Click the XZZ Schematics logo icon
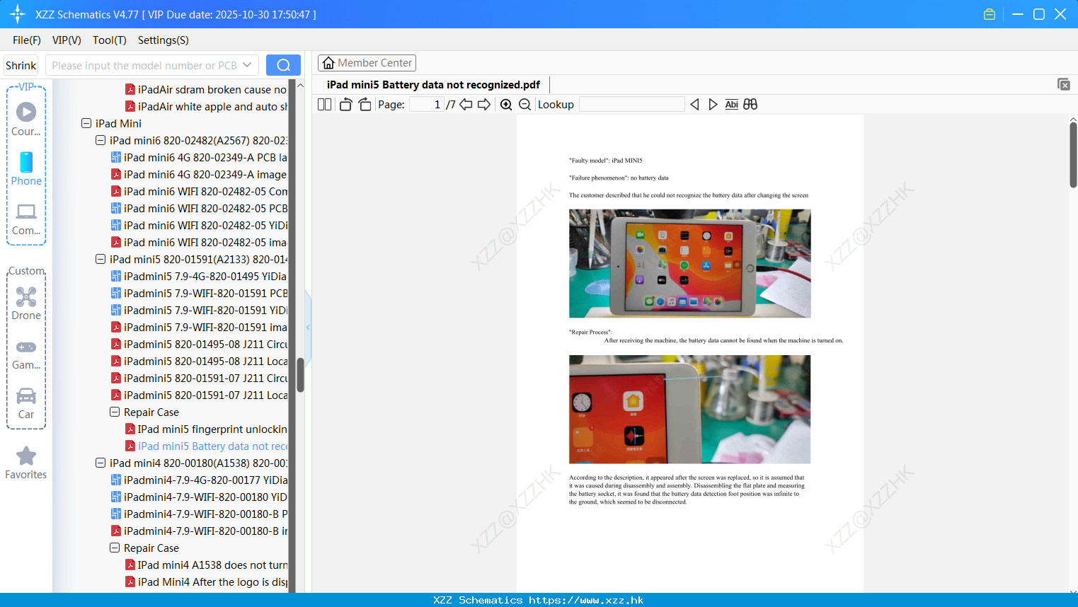 click(18, 14)
